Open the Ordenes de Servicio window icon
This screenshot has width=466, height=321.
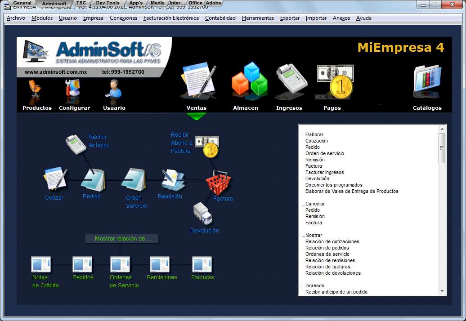click(x=120, y=264)
